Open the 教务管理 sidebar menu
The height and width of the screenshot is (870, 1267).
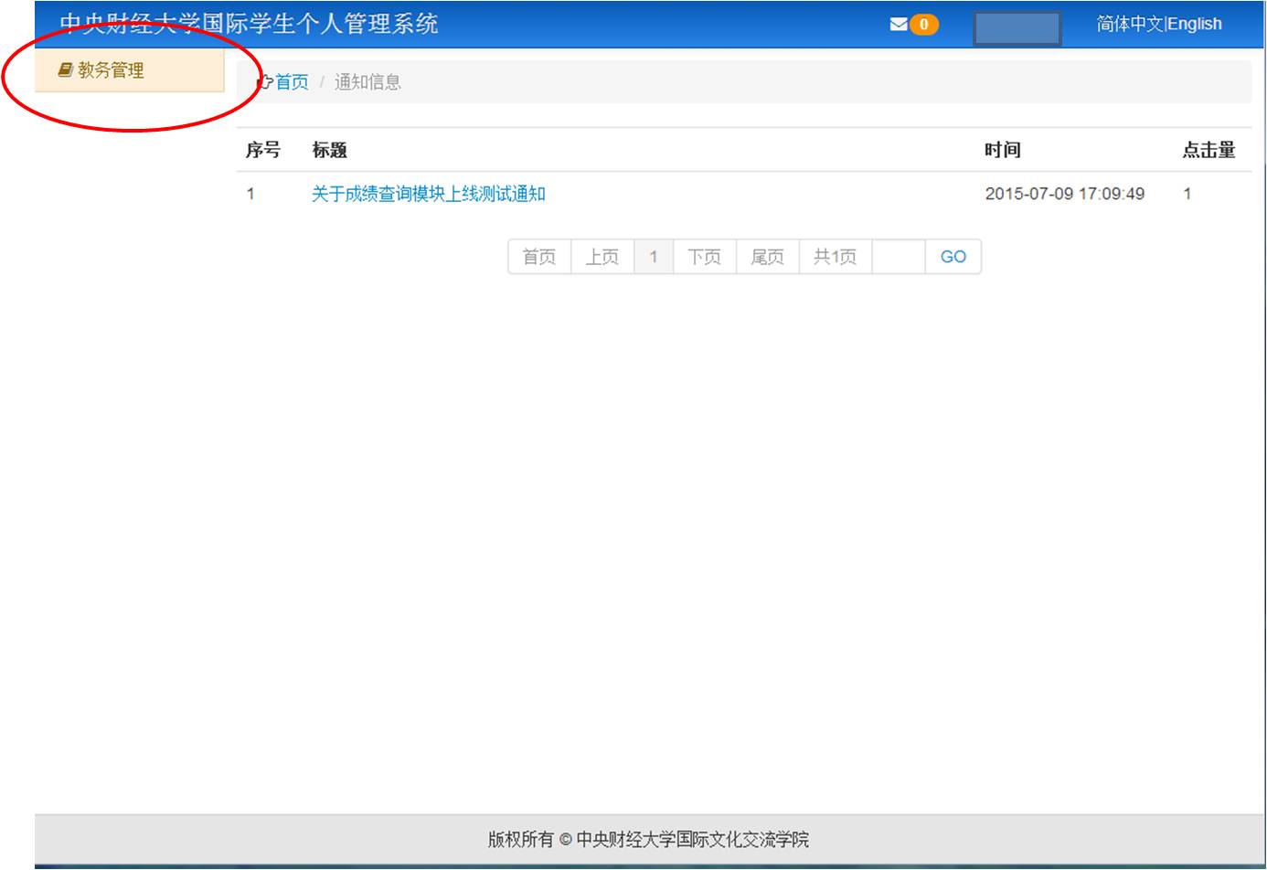click(x=111, y=70)
